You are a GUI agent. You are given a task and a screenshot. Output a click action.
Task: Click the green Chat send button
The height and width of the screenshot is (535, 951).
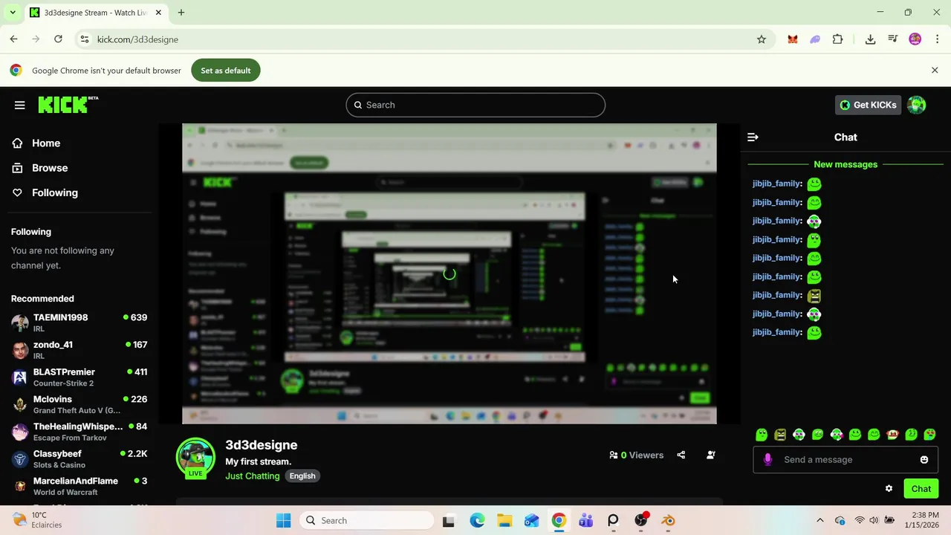[x=921, y=489]
